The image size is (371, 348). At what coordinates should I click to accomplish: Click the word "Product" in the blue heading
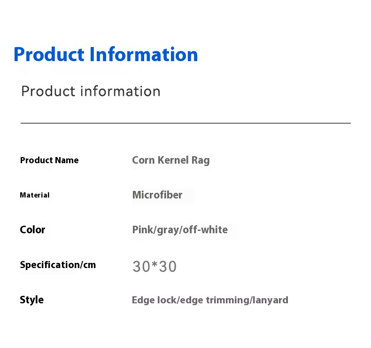click(48, 55)
